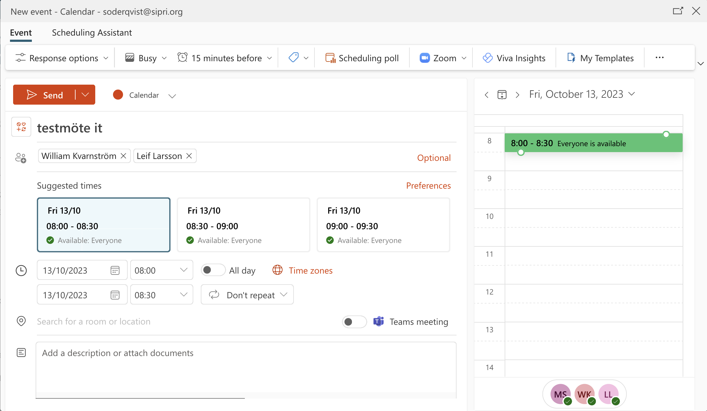Expand the Response options menu

62,58
